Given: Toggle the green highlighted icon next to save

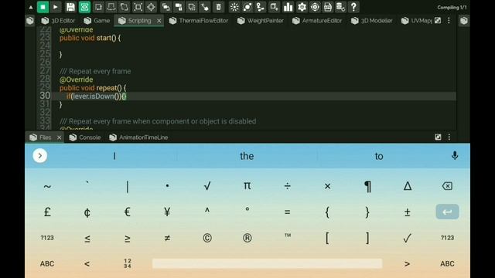Looking at the screenshot, I should (84, 7).
